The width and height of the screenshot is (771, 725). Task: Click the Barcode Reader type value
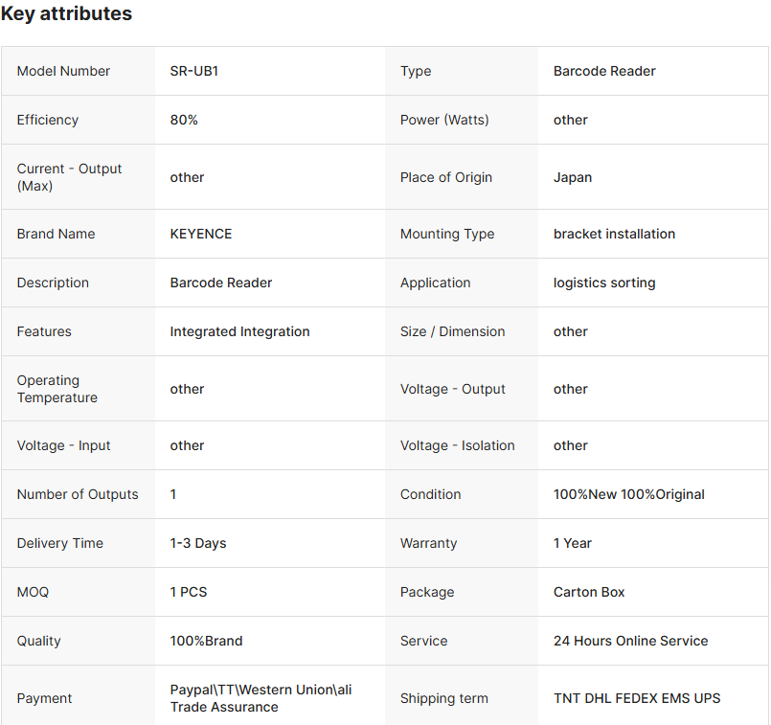pos(604,71)
